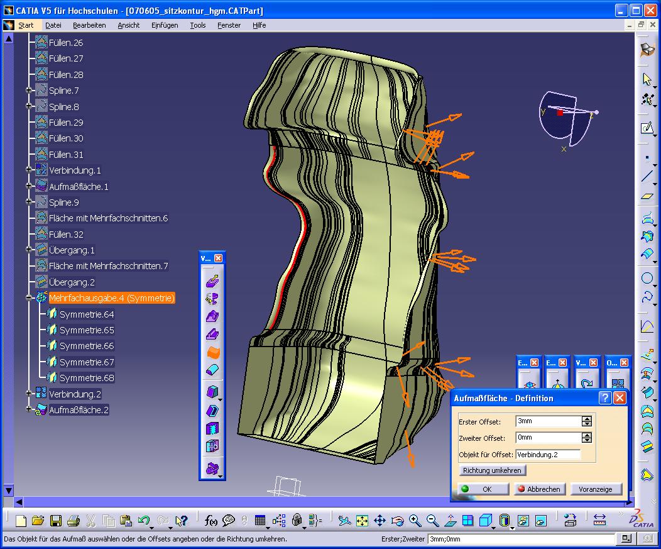Click the Fly Mode airplane icon
The height and width of the screenshot is (549, 661).
click(344, 521)
